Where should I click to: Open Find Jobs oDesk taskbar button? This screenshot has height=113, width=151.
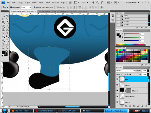(x=21, y=111)
